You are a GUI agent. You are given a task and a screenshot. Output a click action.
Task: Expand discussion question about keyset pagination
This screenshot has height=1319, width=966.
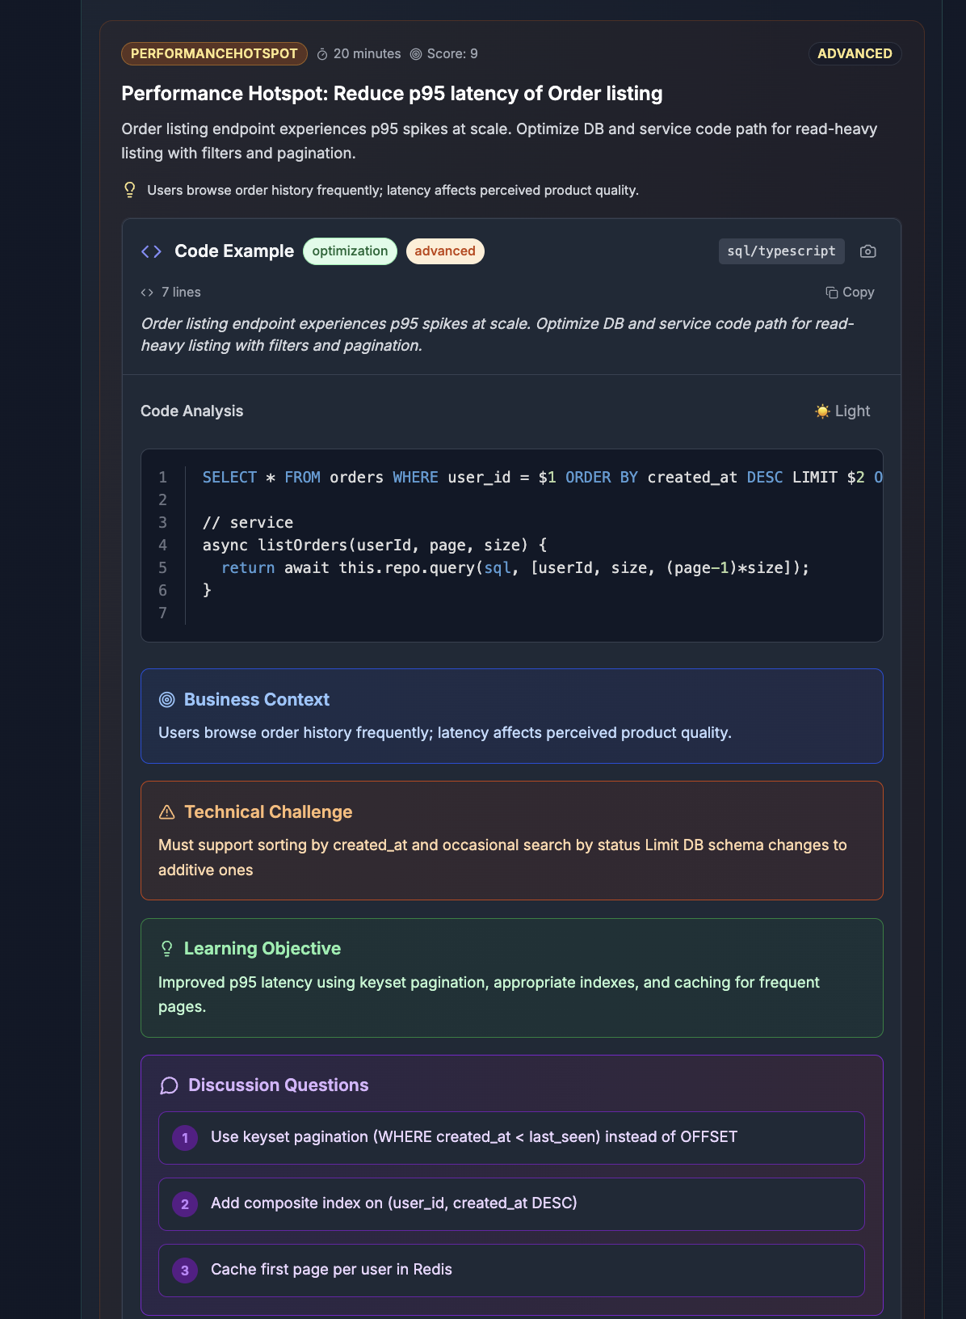pyautogui.click(x=511, y=1137)
